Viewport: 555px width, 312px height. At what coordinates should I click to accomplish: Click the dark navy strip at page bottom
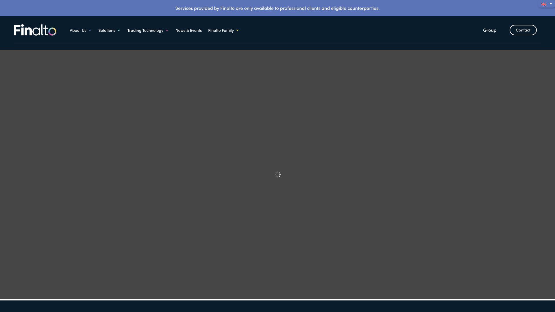277,307
